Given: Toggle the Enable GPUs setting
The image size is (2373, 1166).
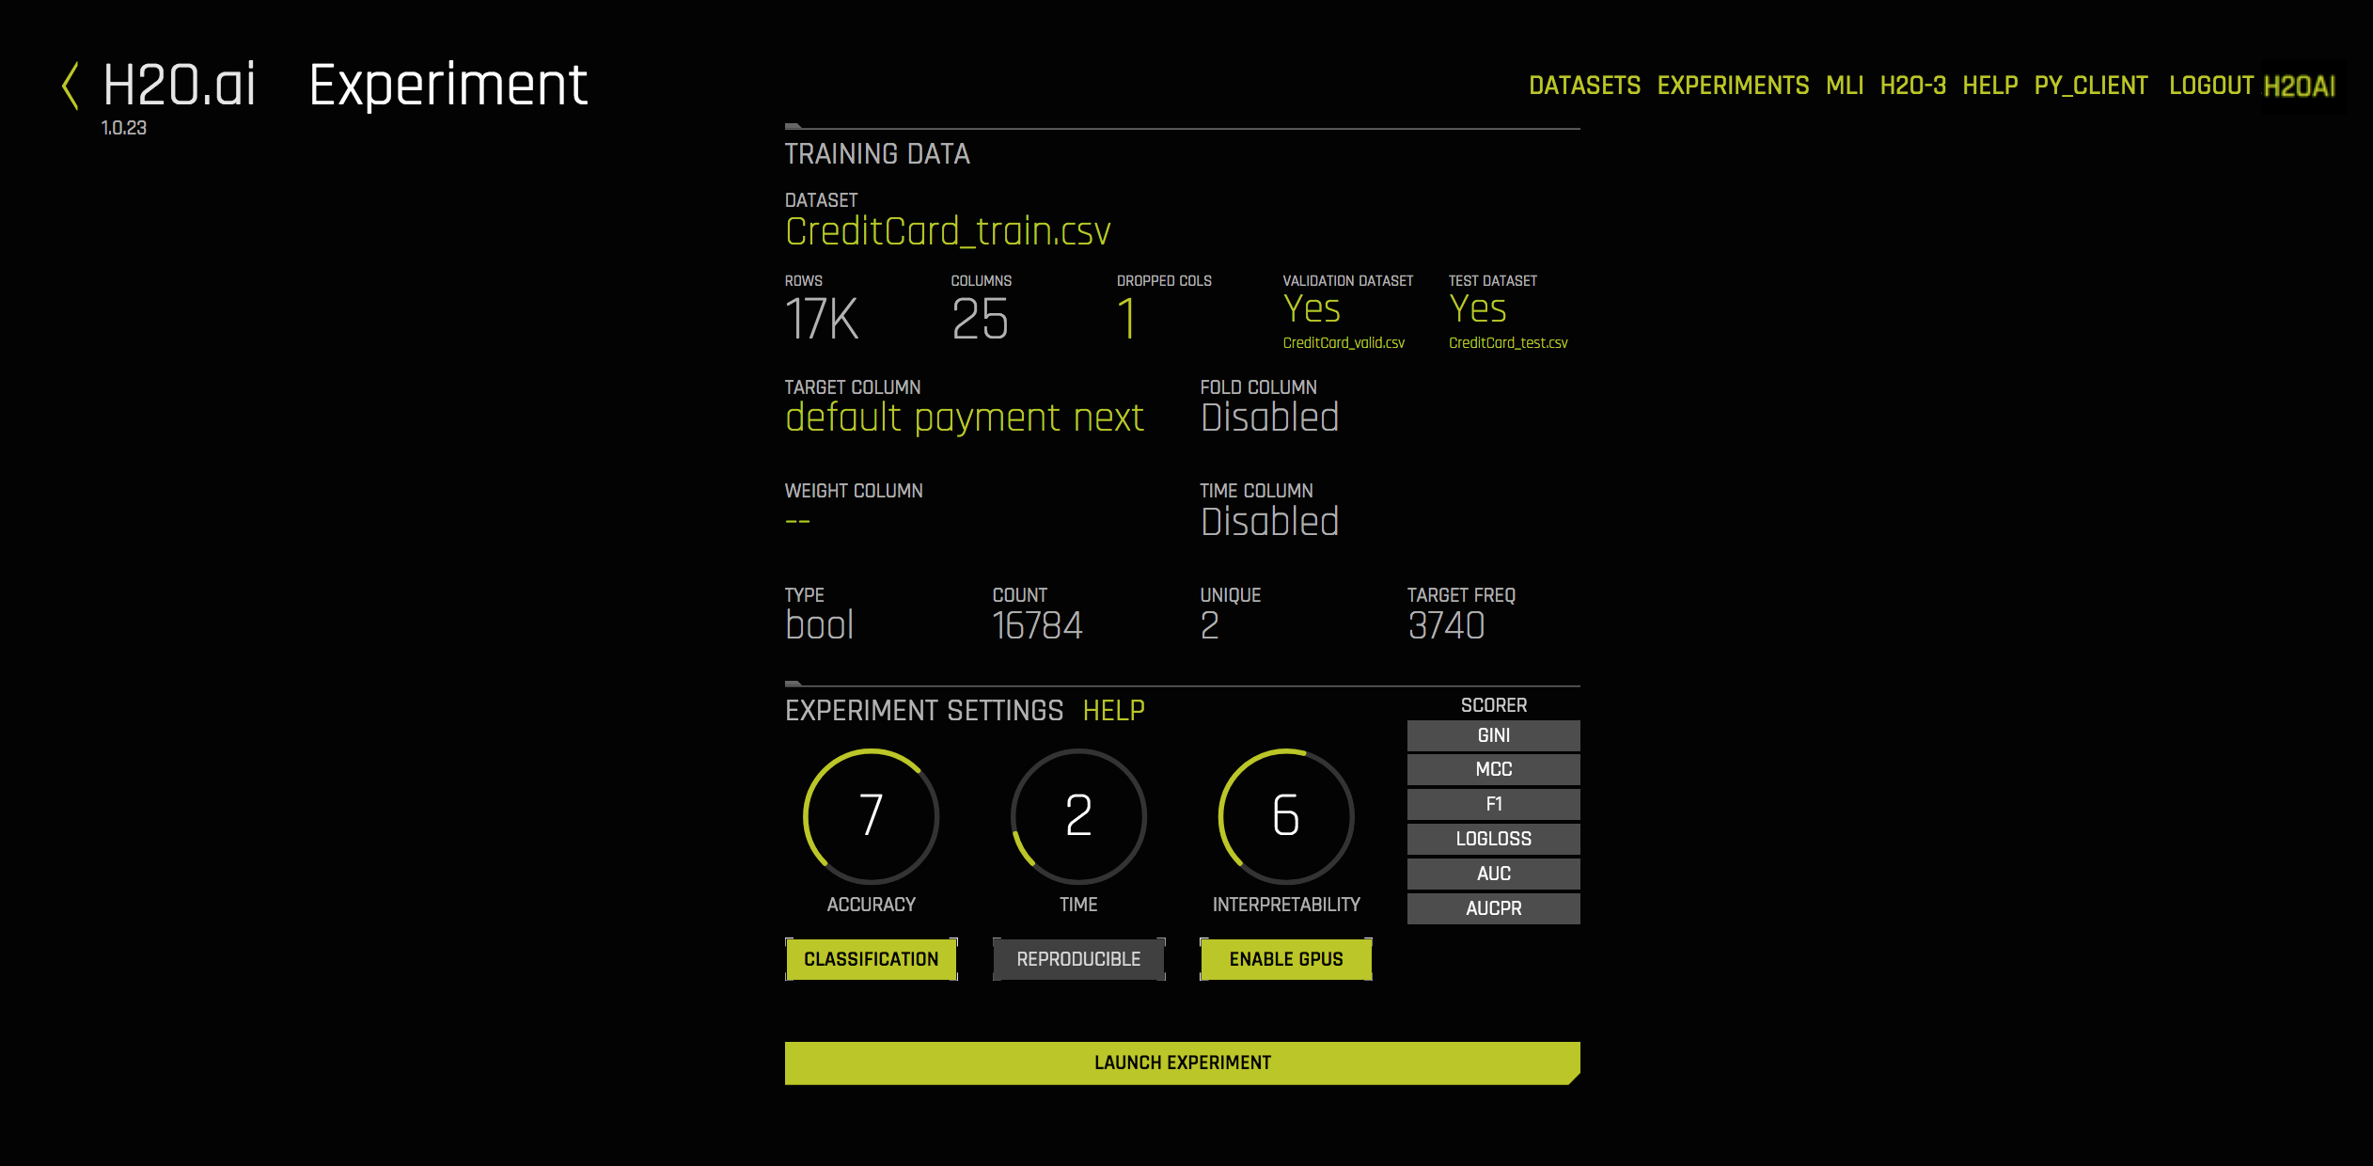Looking at the screenshot, I should (x=1285, y=959).
